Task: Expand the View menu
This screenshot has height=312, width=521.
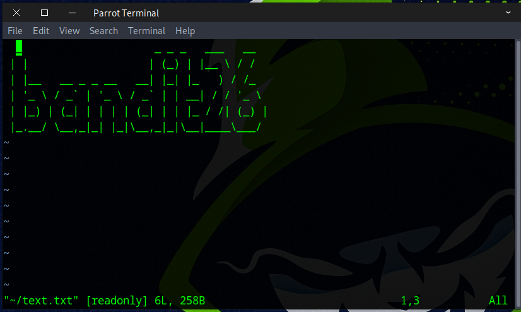Action: (69, 31)
